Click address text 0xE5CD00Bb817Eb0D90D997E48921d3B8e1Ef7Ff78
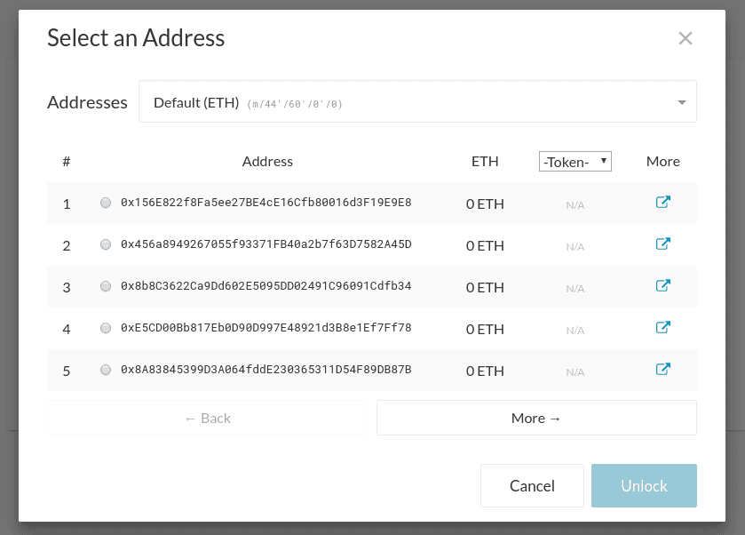The width and height of the screenshot is (745, 535). point(266,328)
